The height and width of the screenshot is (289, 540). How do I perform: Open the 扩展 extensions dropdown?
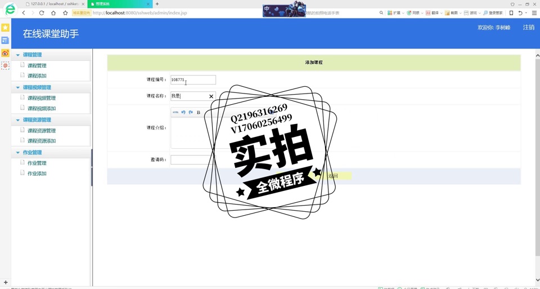point(397,12)
